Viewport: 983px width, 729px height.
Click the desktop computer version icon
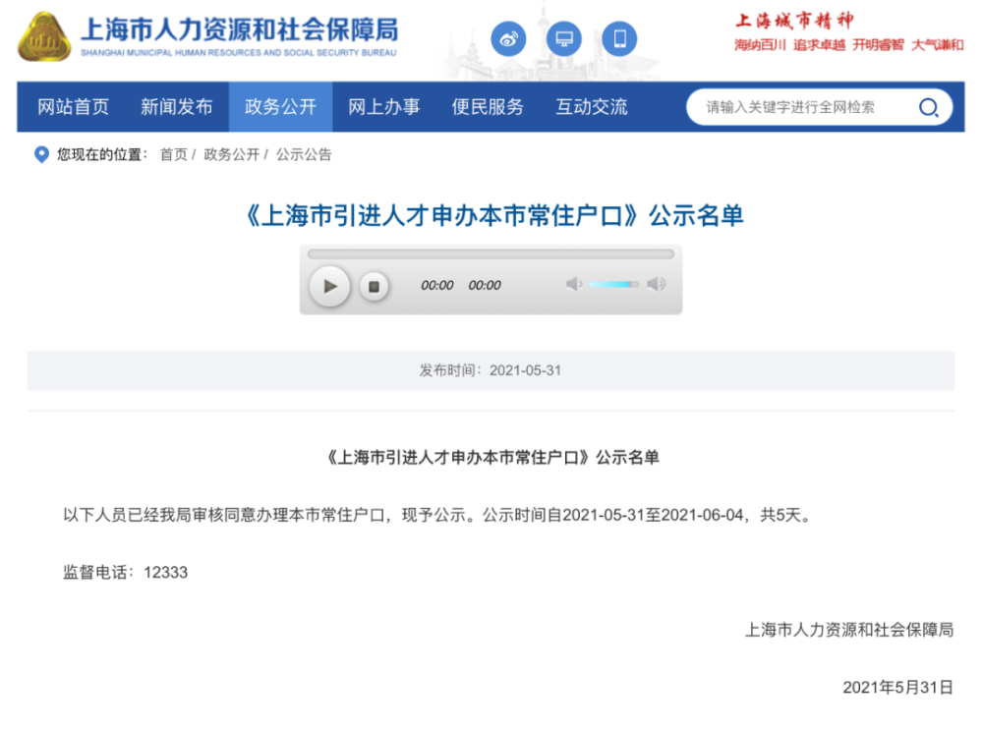(x=563, y=39)
